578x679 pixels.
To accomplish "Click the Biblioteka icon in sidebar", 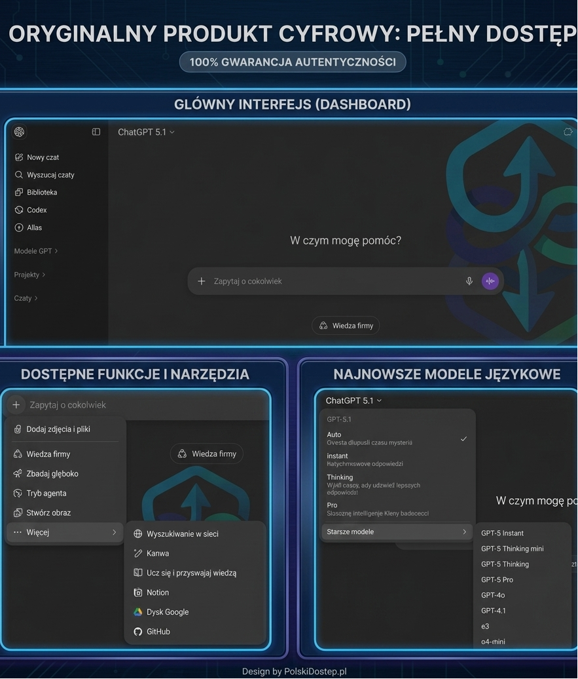I will point(18,192).
